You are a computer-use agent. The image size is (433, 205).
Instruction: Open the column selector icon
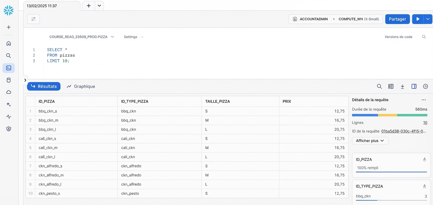coord(391,86)
